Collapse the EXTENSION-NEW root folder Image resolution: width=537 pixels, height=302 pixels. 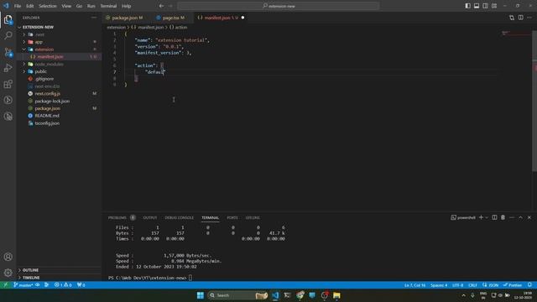point(38,27)
